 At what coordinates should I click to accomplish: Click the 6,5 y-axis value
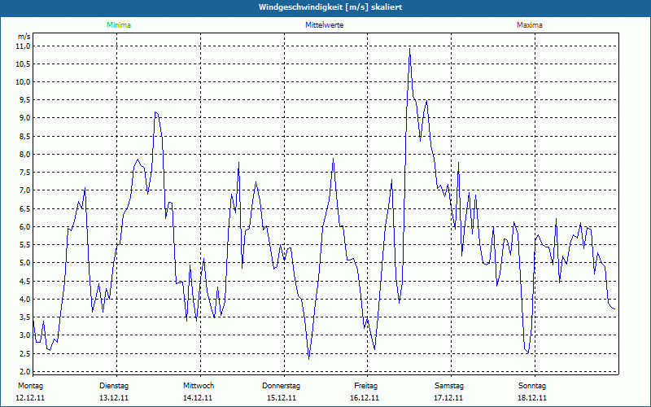[x=24, y=209]
